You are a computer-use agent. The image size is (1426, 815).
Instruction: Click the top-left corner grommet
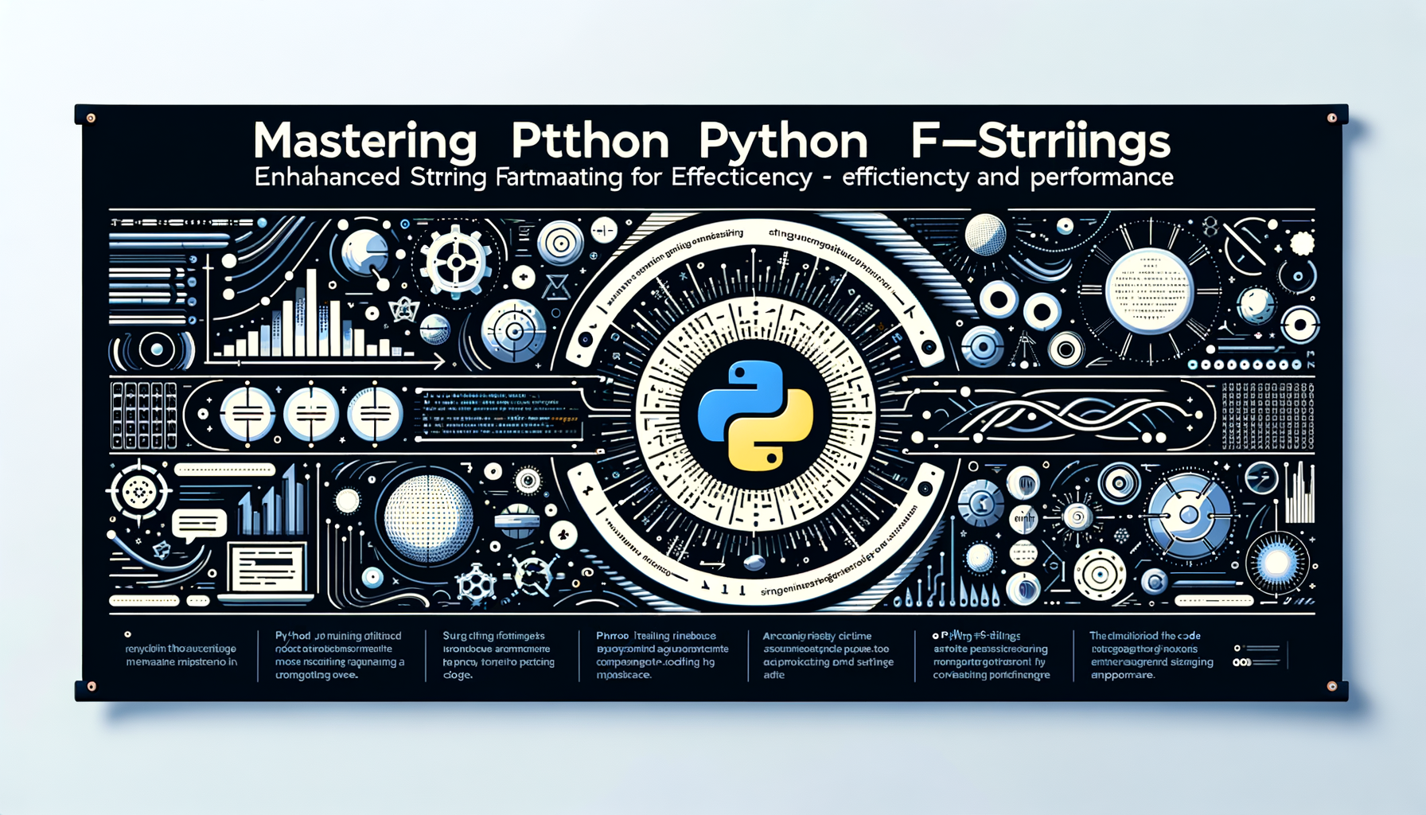tap(91, 118)
